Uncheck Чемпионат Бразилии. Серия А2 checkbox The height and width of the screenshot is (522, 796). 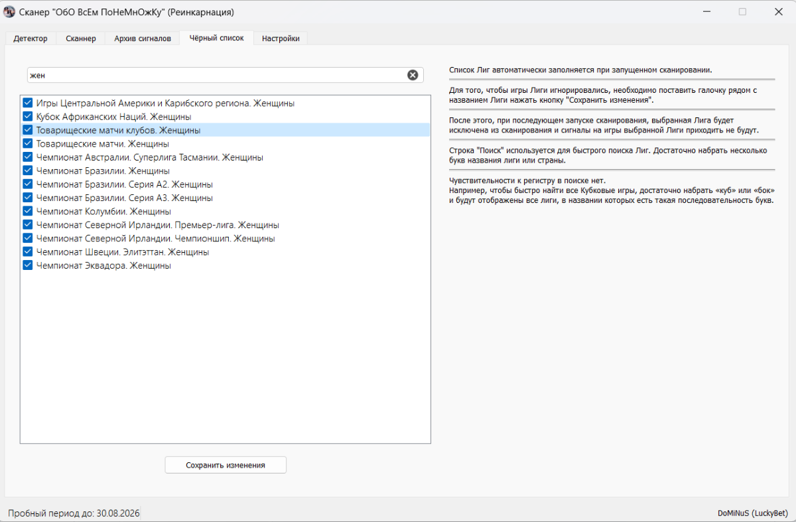tap(28, 184)
